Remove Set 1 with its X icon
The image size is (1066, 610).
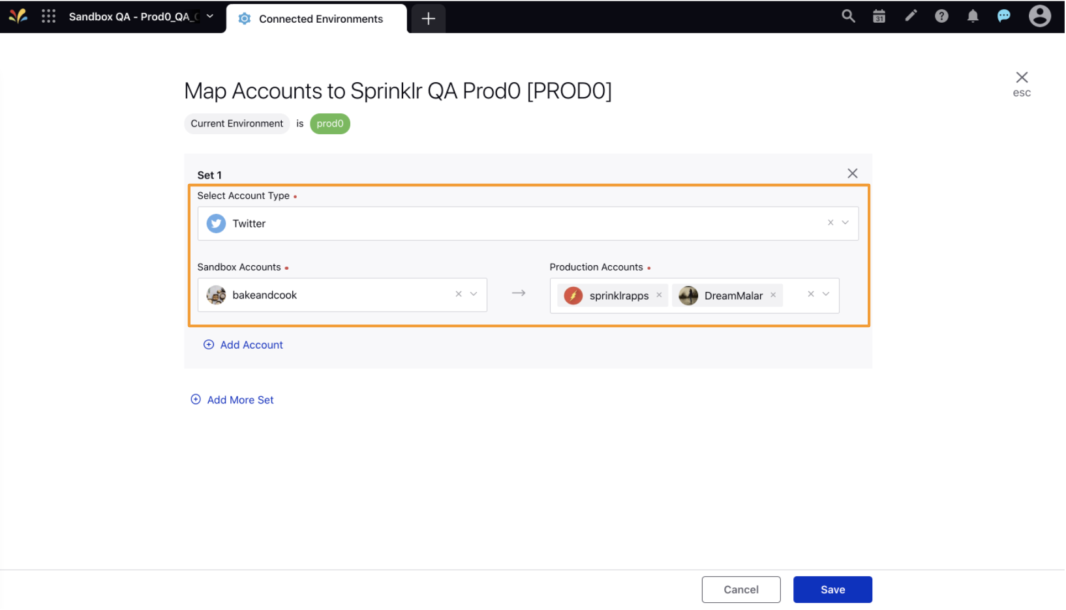(x=852, y=173)
